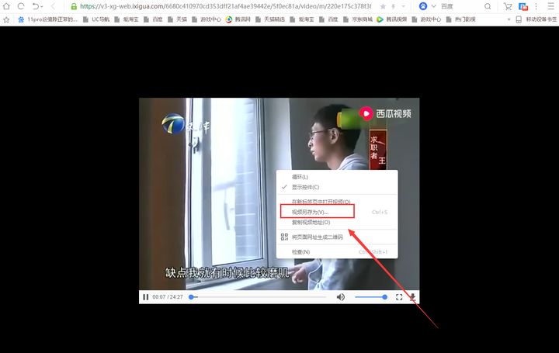Open 腾讯视频 bookmark link
Viewport: 559px width, 353px height.
coord(395,19)
